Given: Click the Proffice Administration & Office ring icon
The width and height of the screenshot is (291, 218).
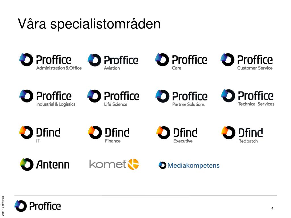Looking at the screenshot, I should point(26,60).
